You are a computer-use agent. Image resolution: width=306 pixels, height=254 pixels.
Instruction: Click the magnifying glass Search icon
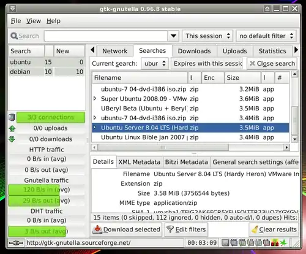[x=14, y=36]
